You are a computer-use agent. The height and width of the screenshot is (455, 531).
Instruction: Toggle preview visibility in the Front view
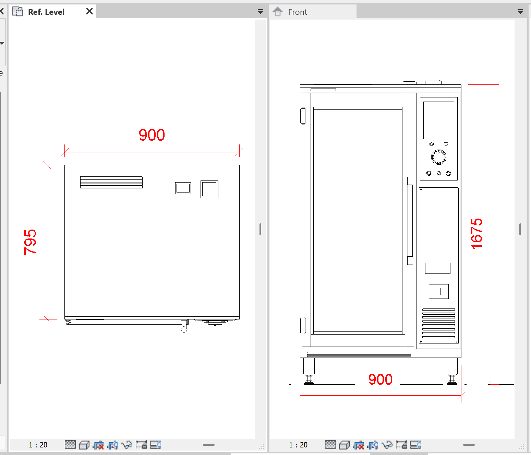point(416,445)
